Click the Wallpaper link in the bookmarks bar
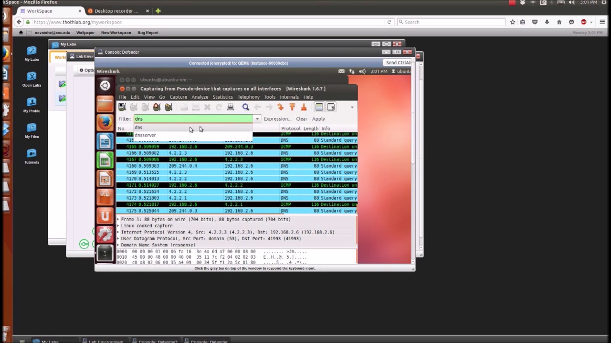 click(85, 33)
